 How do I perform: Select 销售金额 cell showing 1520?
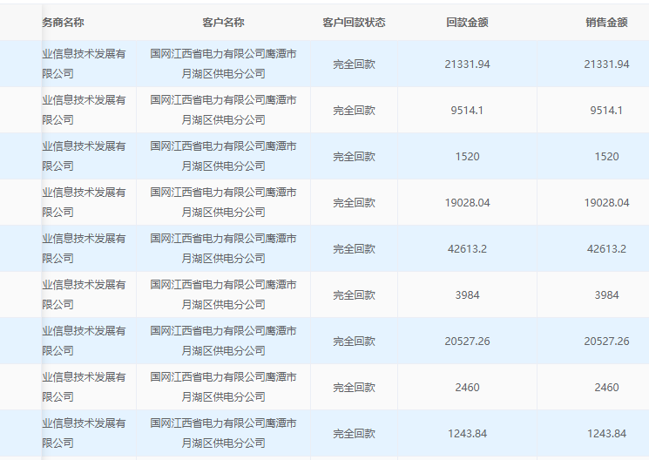[x=607, y=157]
